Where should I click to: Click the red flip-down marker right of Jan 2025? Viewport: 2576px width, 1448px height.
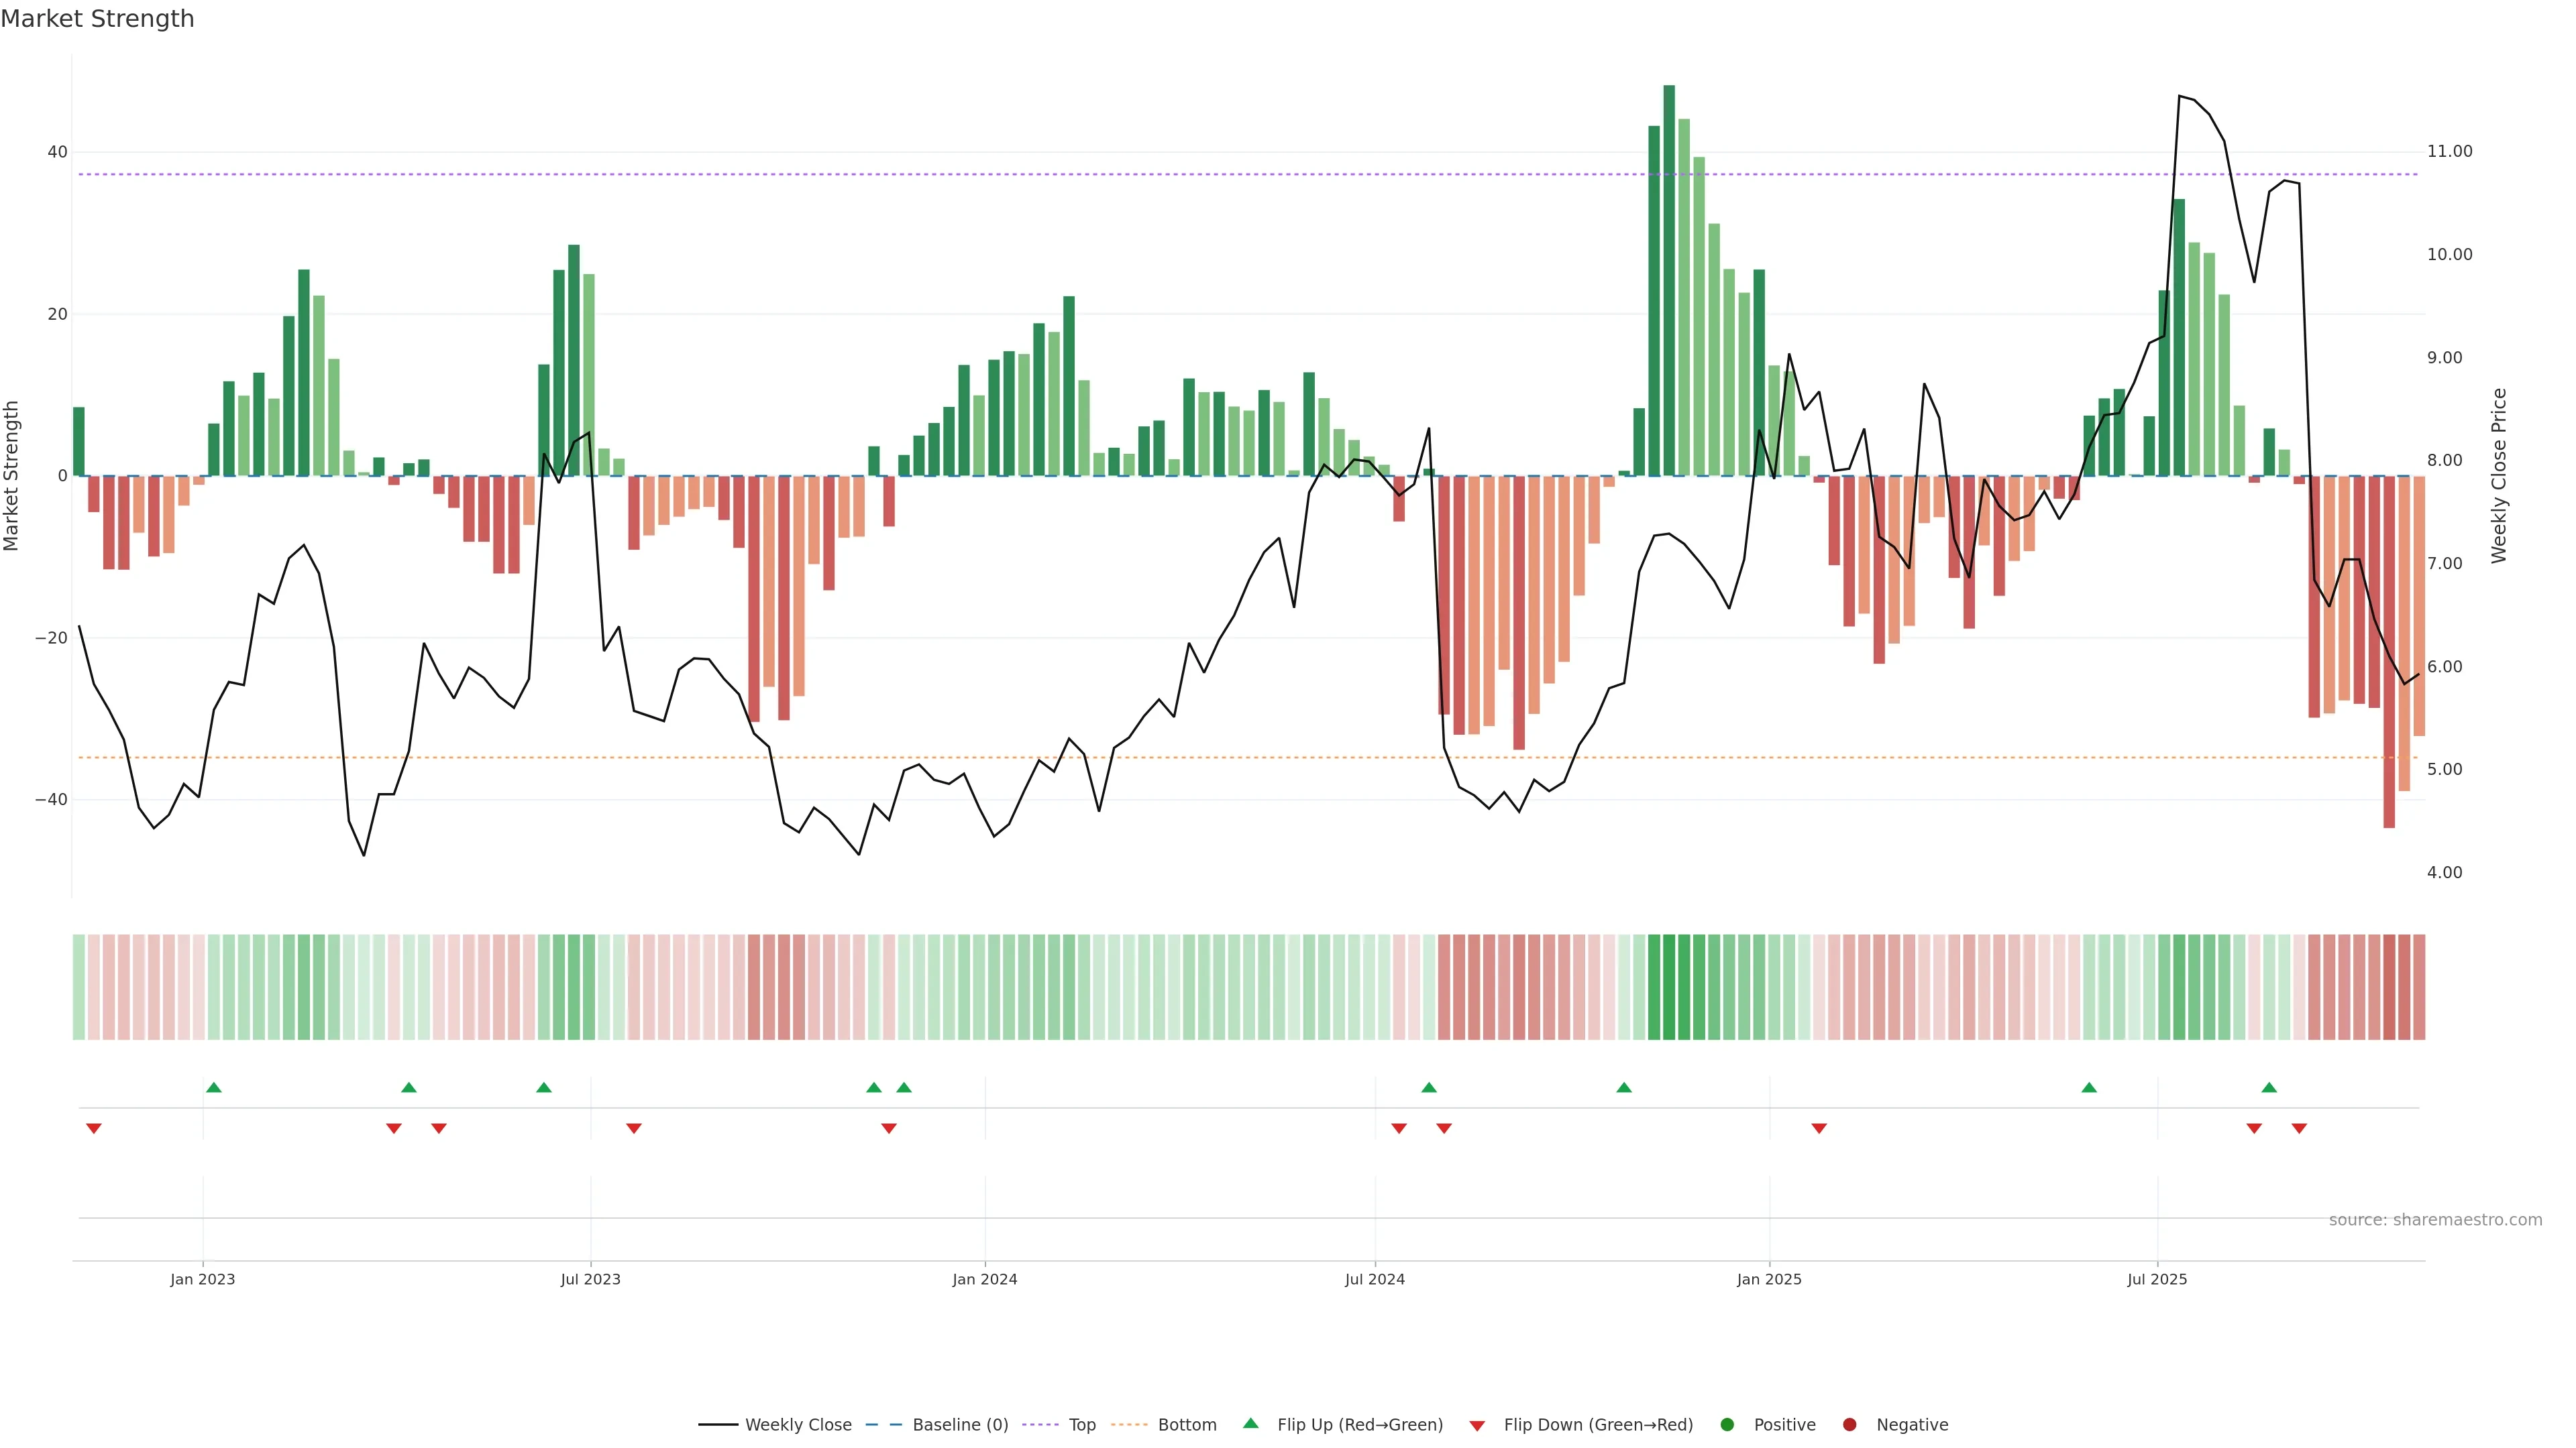[1819, 1128]
